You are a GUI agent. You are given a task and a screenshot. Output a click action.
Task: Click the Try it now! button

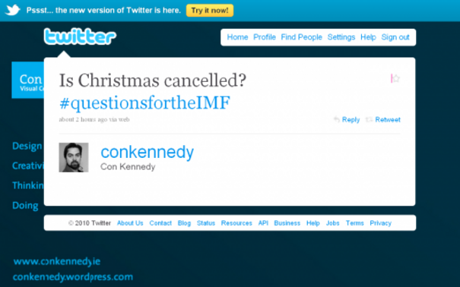tap(210, 11)
